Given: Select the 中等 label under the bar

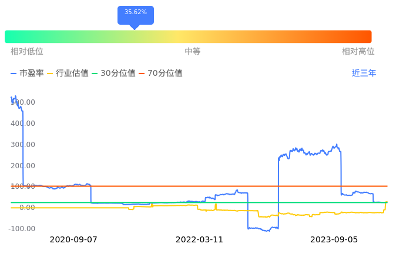Looking at the screenshot, I should pyautogui.click(x=193, y=52).
